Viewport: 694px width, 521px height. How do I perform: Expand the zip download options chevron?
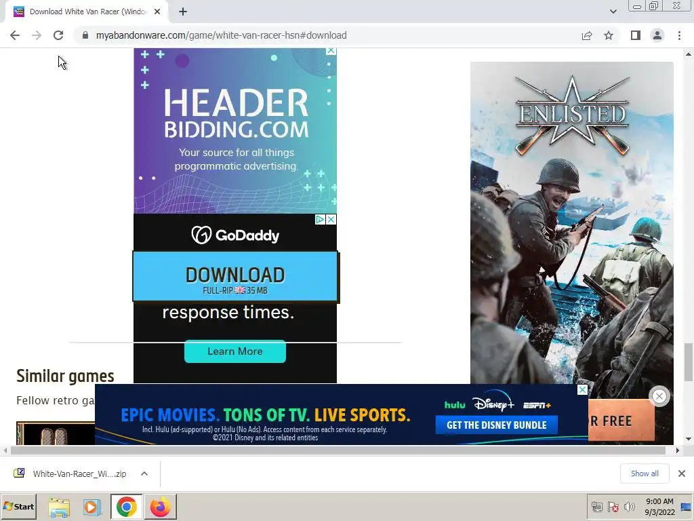click(x=144, y=474)
